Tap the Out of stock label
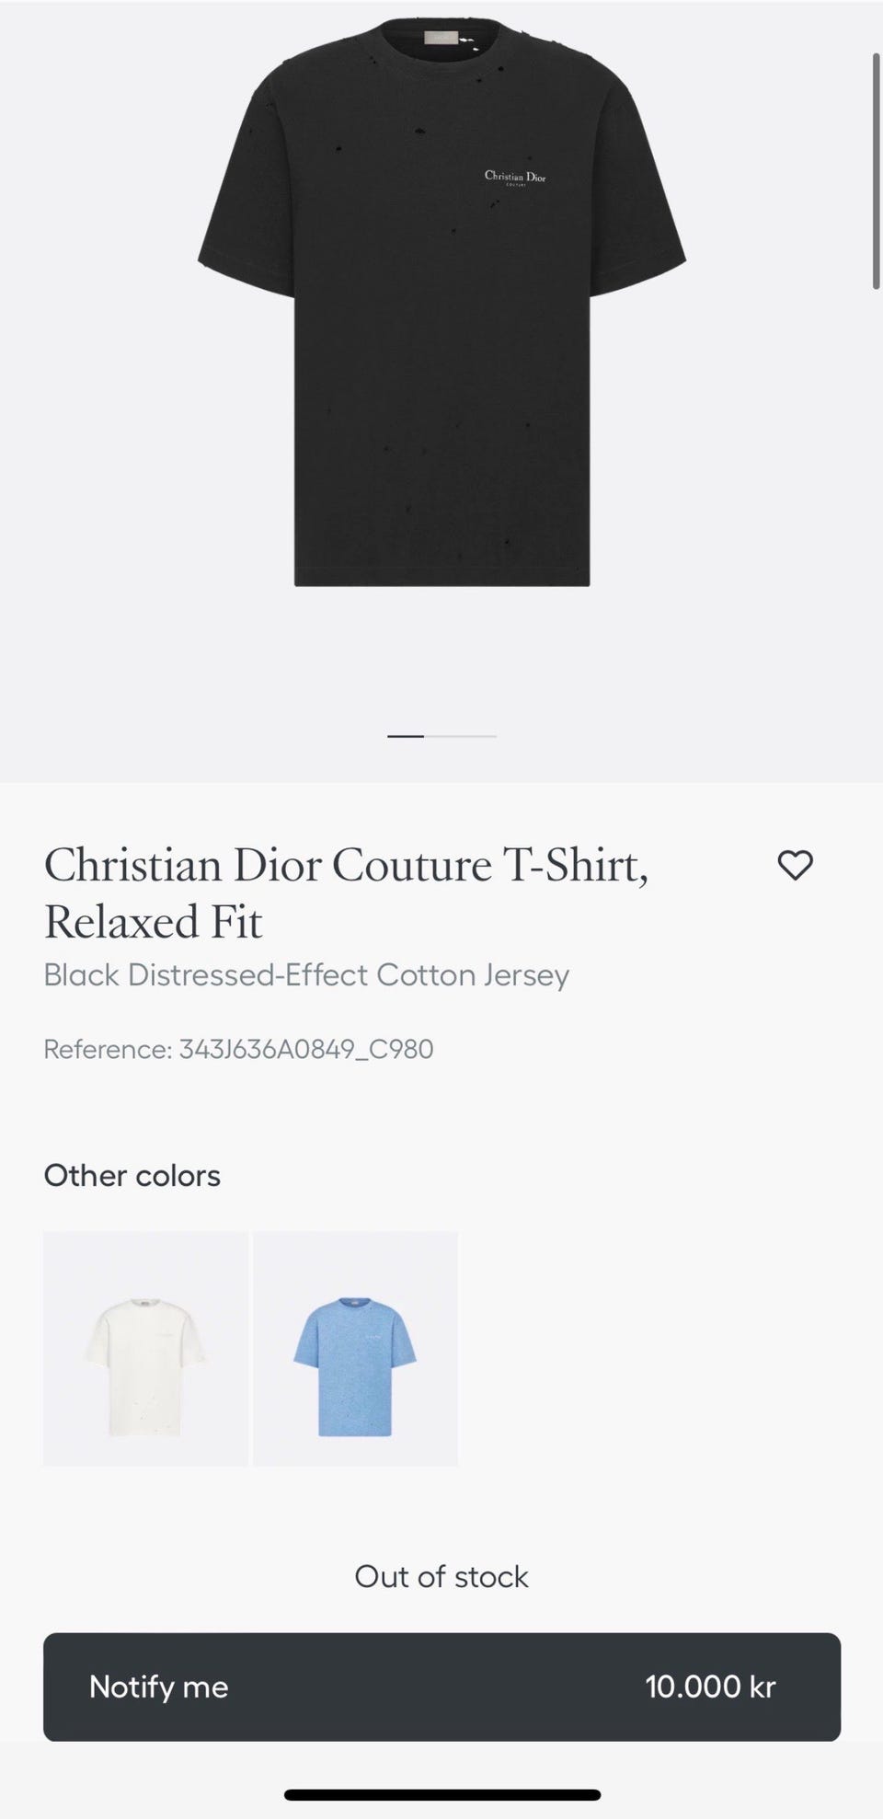The height and width of the screenshot is (1819, 883). 441,1576
